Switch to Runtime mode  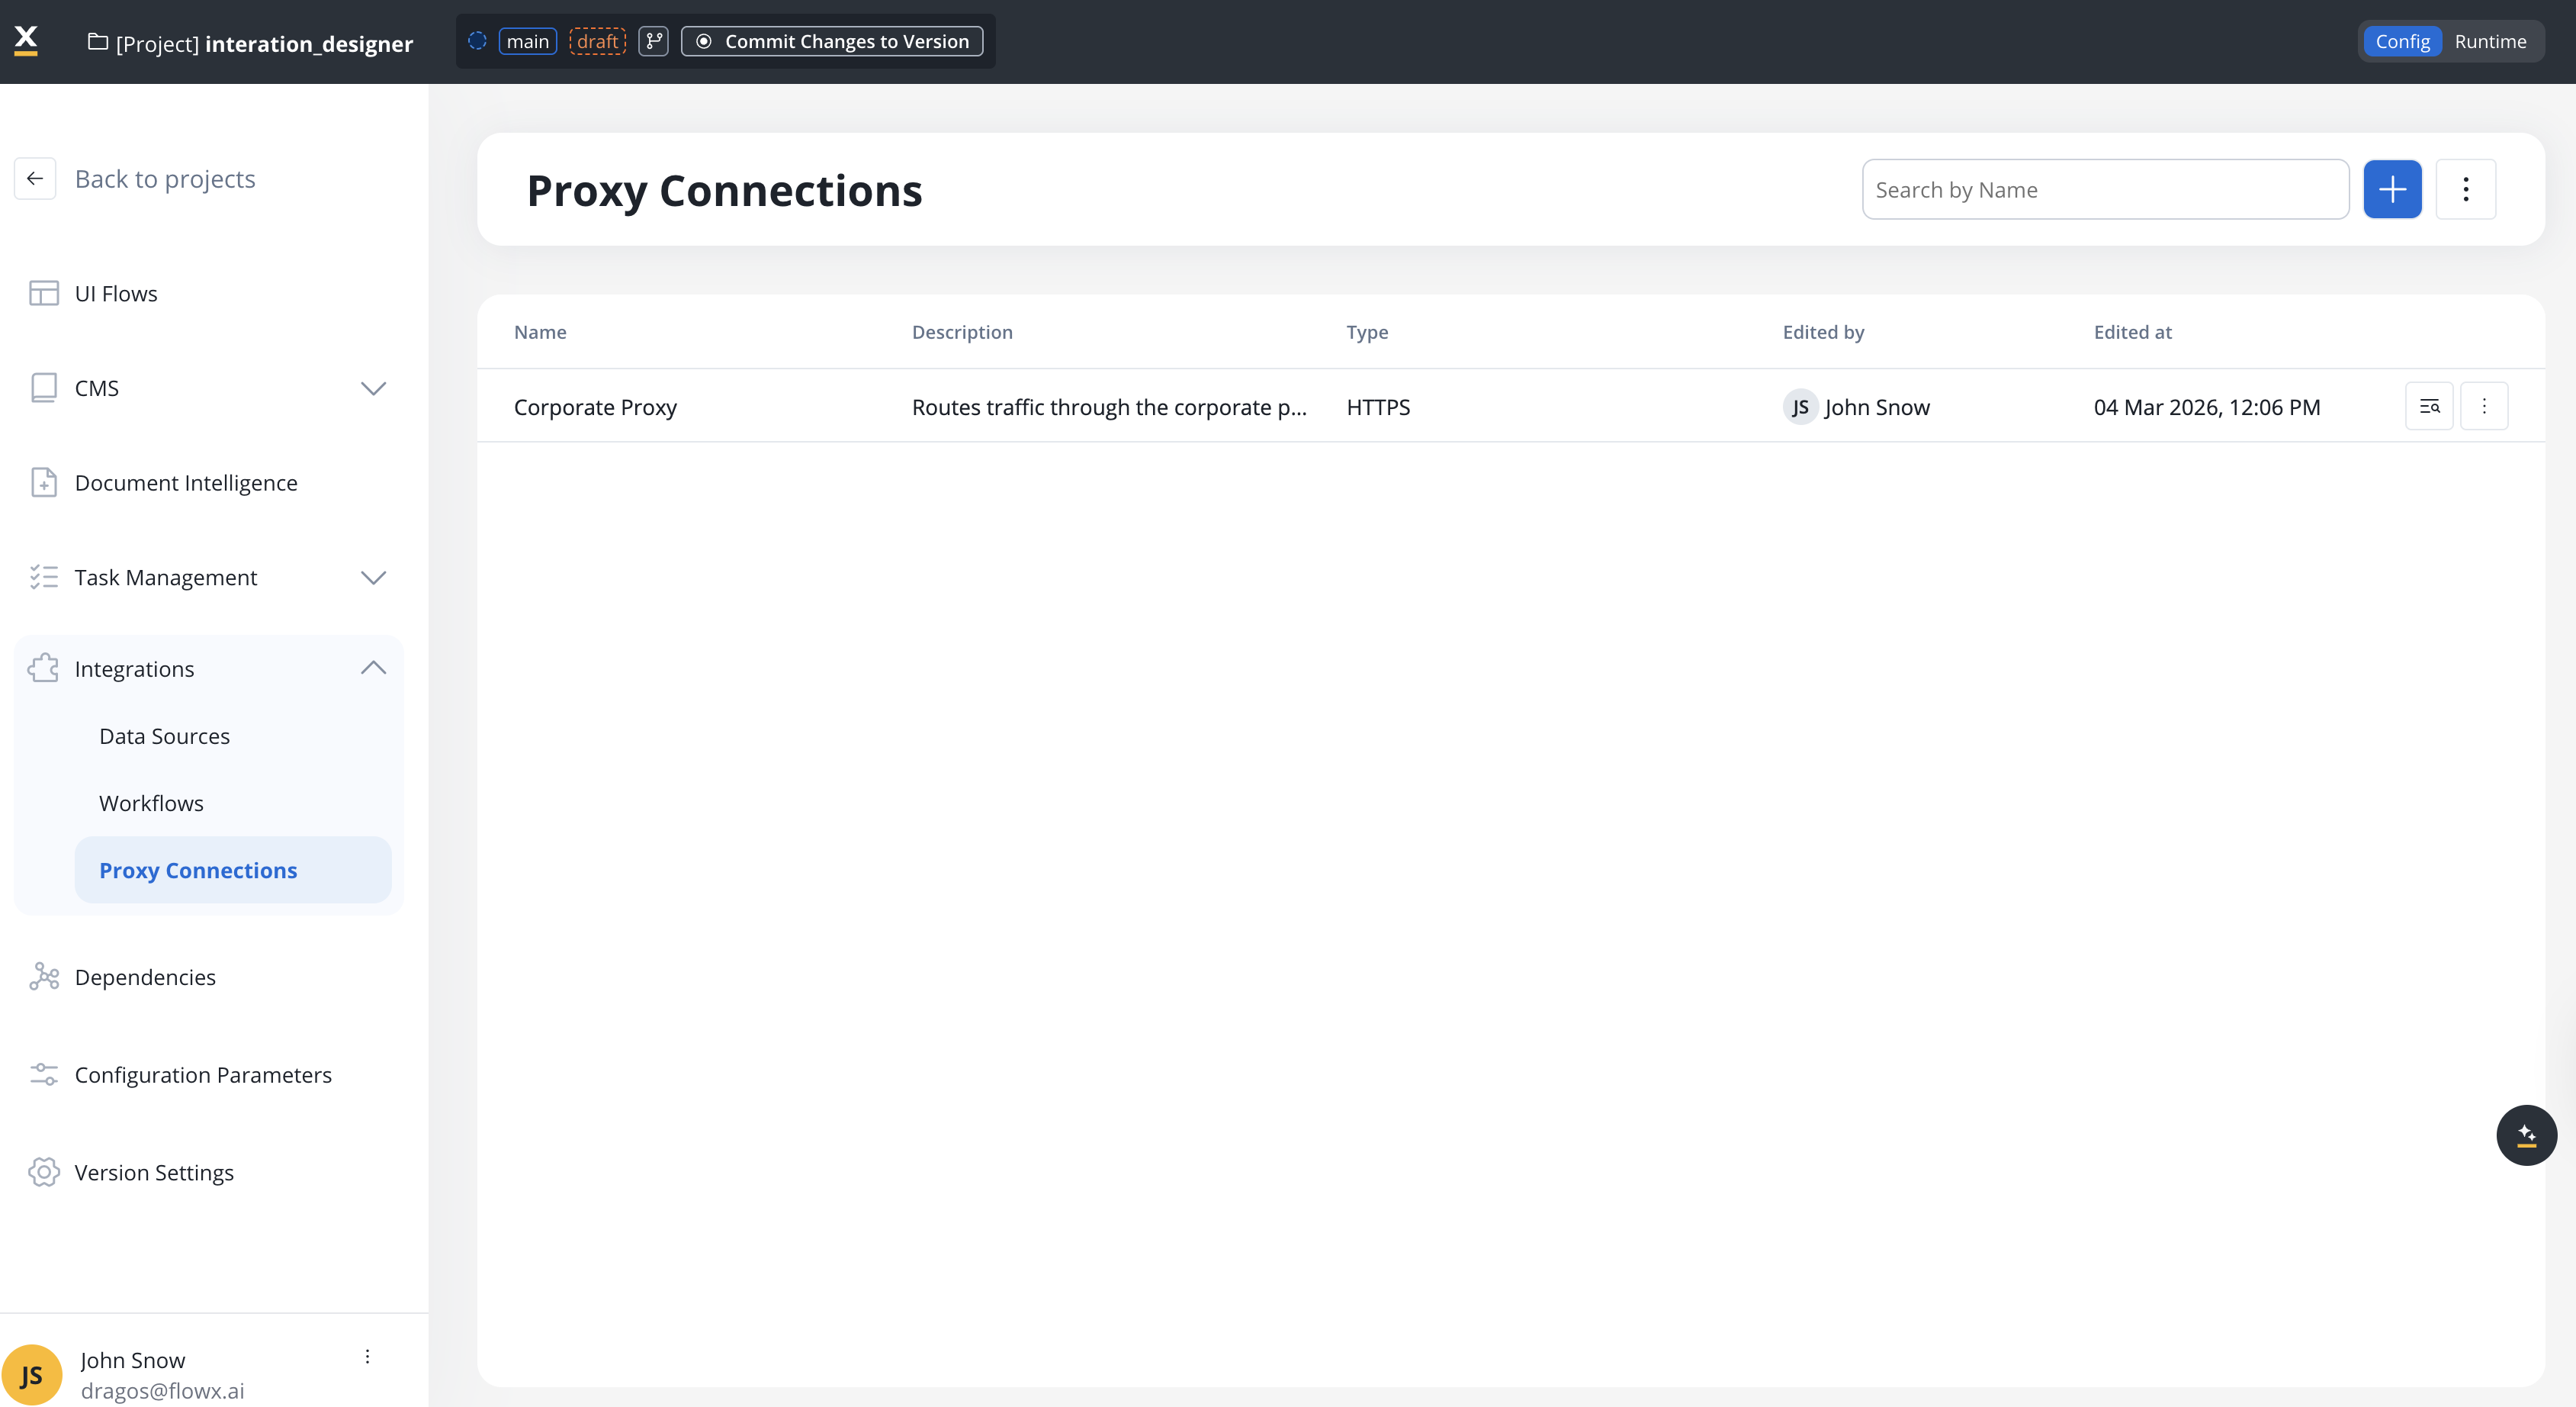pos(2491,41)
